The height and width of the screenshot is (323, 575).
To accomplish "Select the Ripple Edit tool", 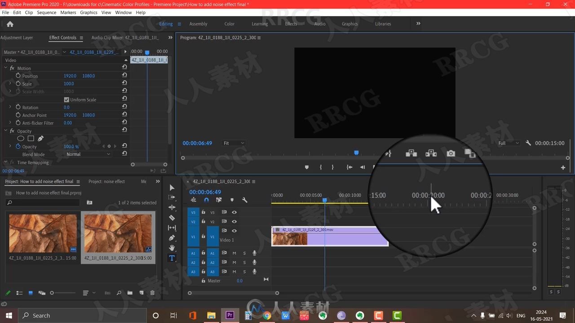I will 172,207.
